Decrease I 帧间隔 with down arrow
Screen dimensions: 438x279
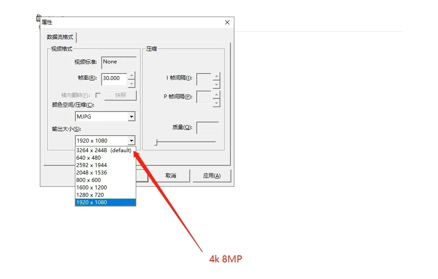tap(216, 84)
